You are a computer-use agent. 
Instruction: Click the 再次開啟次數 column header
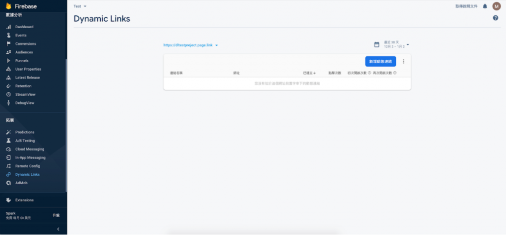pyautogui.click(x=382, y=73)
